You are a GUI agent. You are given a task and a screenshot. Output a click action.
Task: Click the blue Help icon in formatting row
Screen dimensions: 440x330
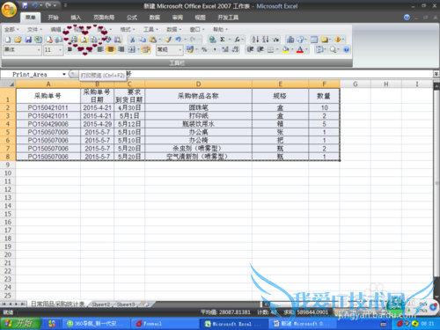tap(346, 49)
